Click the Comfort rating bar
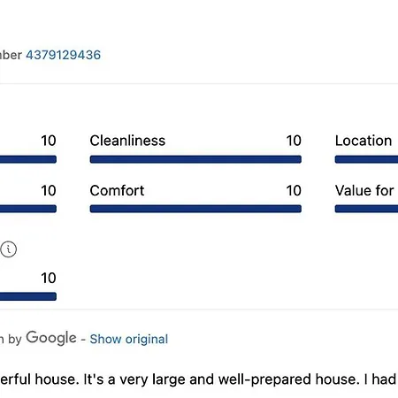The height and width of the screenshot is (398, 398). [x=195, y=209]
